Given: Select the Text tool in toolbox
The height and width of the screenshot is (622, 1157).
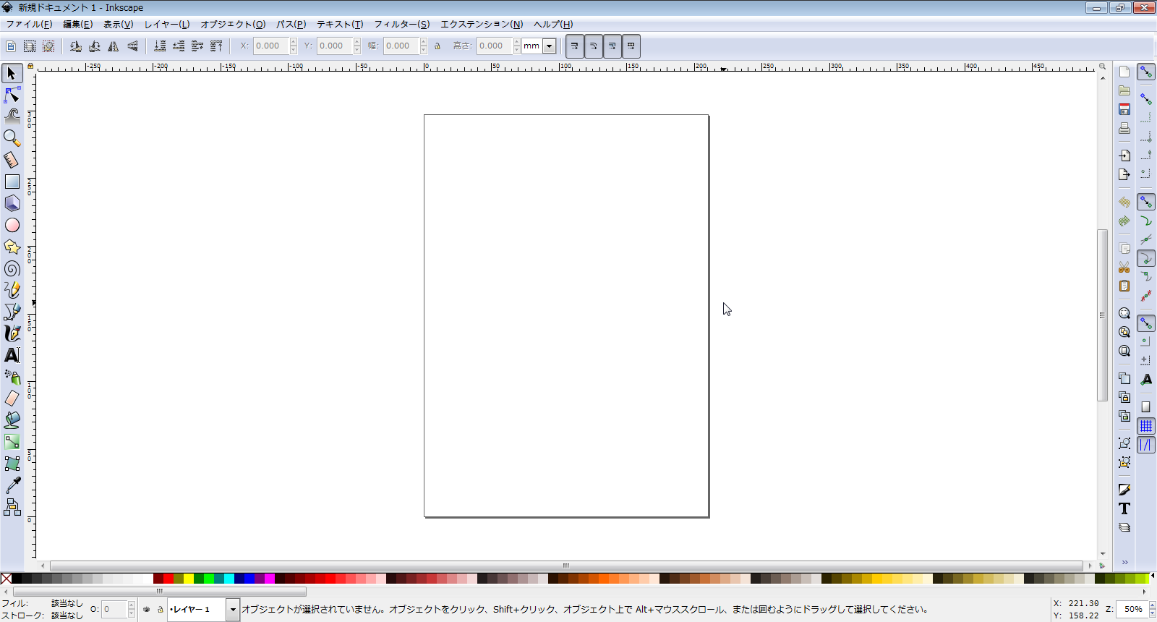Looking at the screenshot, I should (x=12, y=355).
